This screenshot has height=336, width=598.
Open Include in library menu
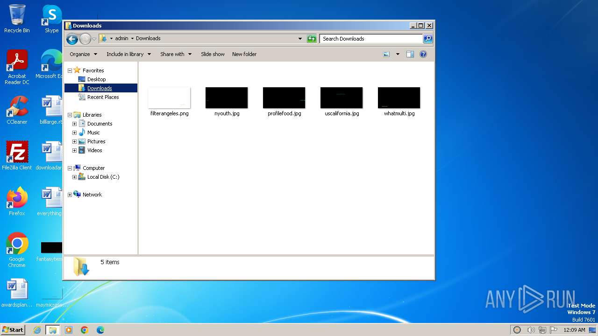pos(128,54)
